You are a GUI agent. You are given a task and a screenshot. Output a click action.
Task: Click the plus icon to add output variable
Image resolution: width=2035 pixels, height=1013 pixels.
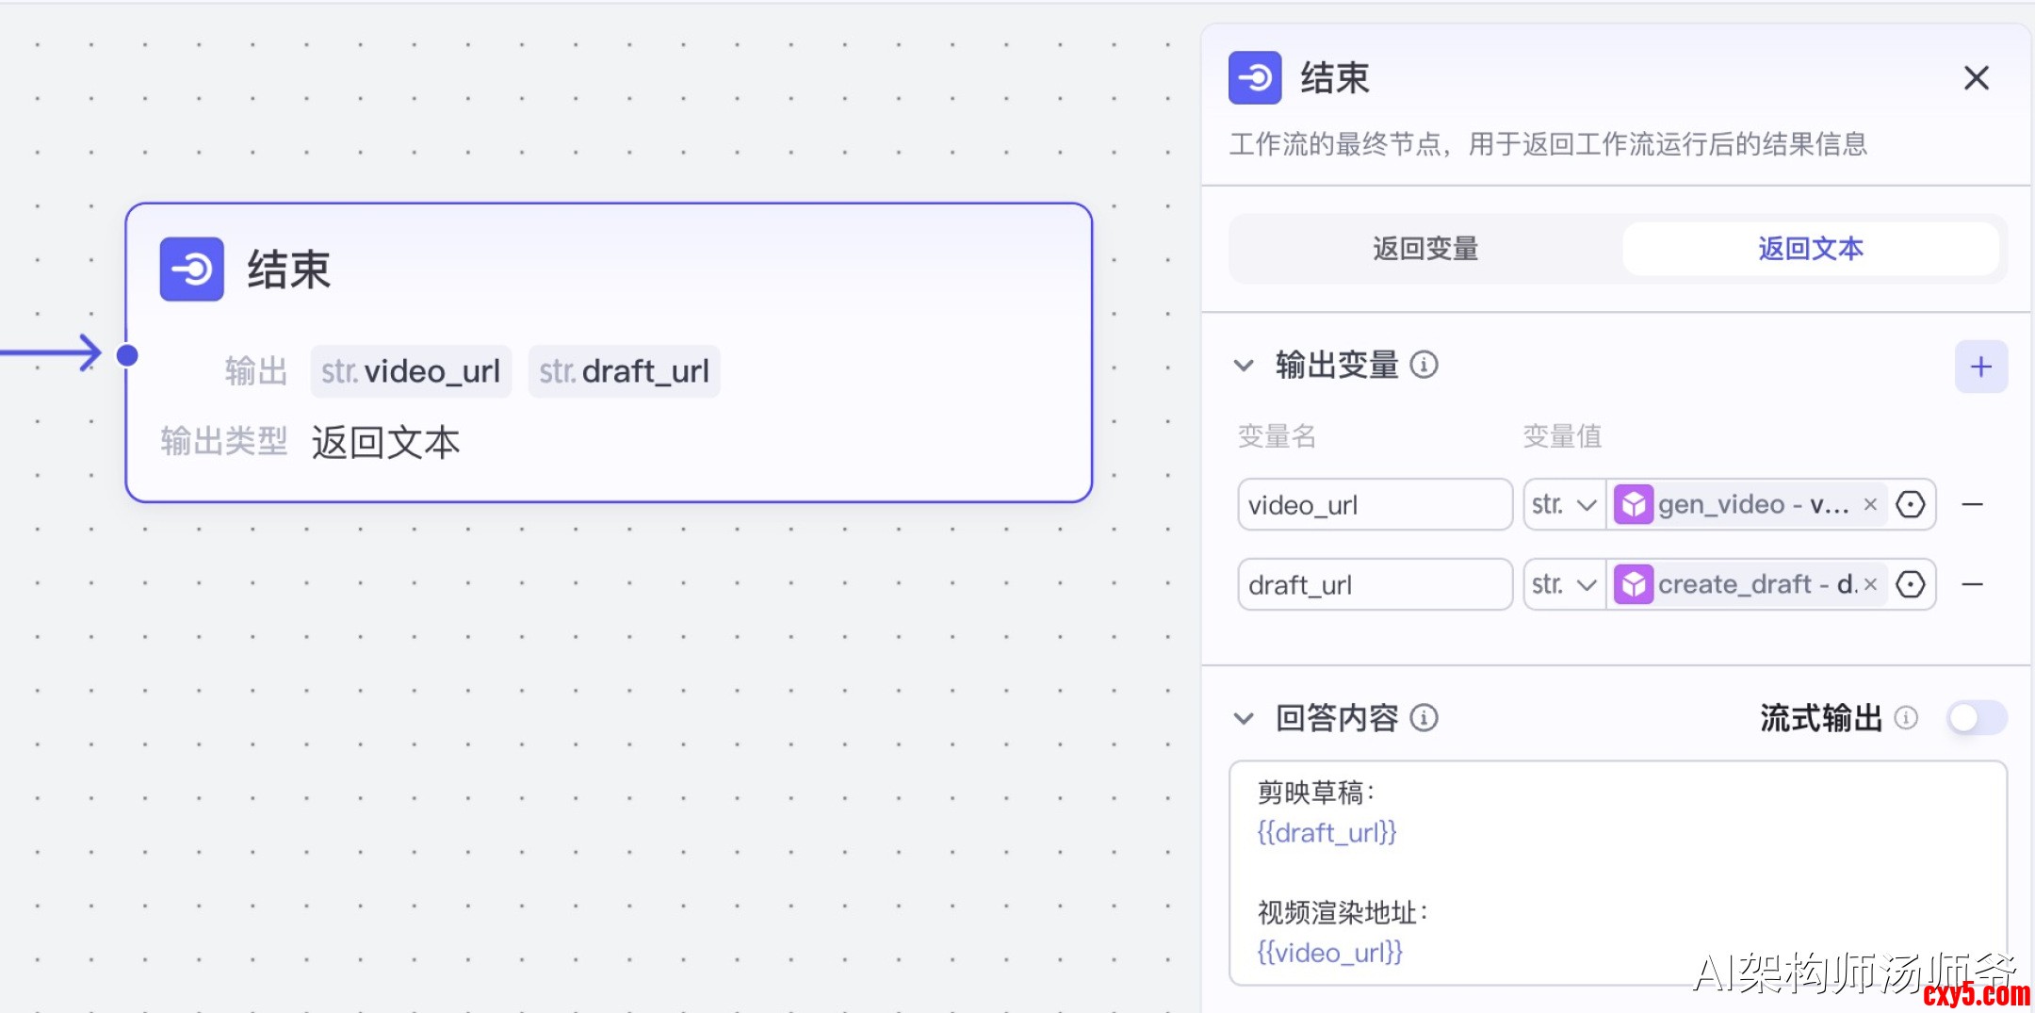(1980, 367)
